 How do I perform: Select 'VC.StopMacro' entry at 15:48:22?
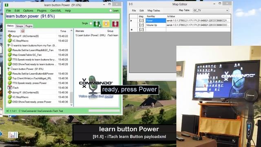(x=20, y=41)
